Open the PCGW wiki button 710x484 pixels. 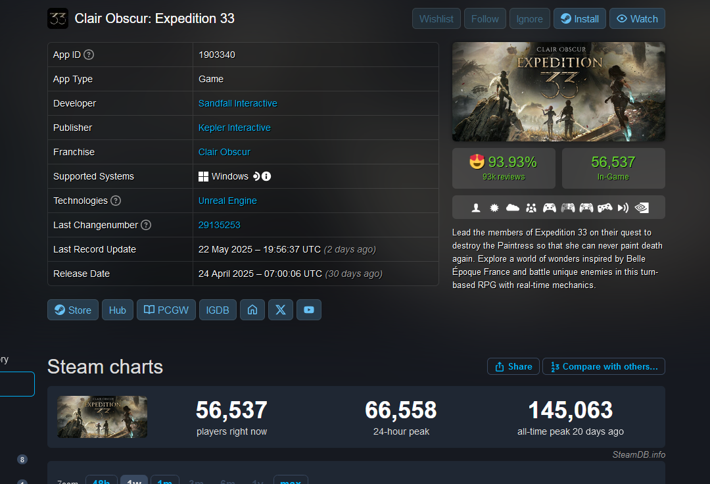point(166,310)
